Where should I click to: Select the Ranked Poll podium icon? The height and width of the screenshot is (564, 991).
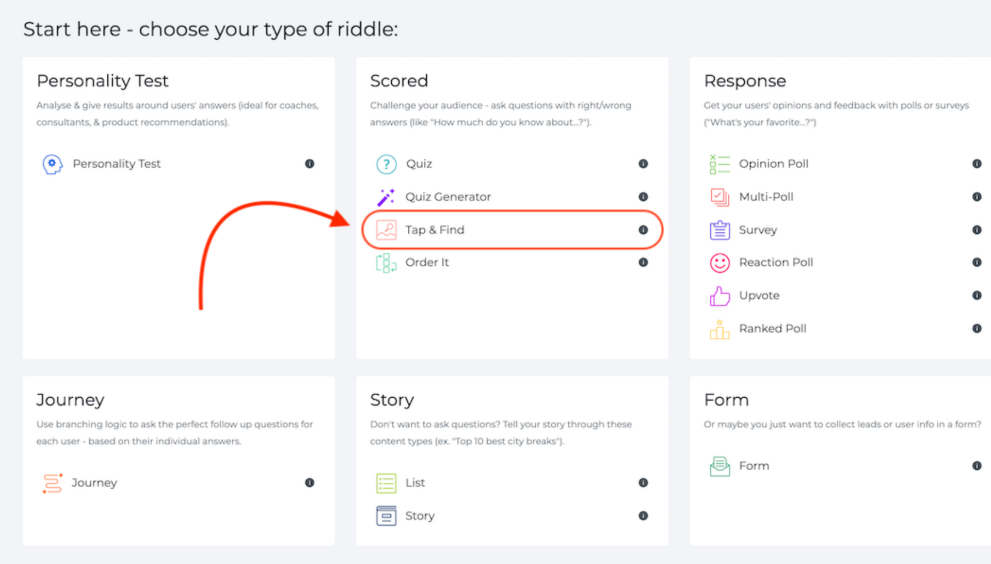pyautogui.click(x=720, y=329)
